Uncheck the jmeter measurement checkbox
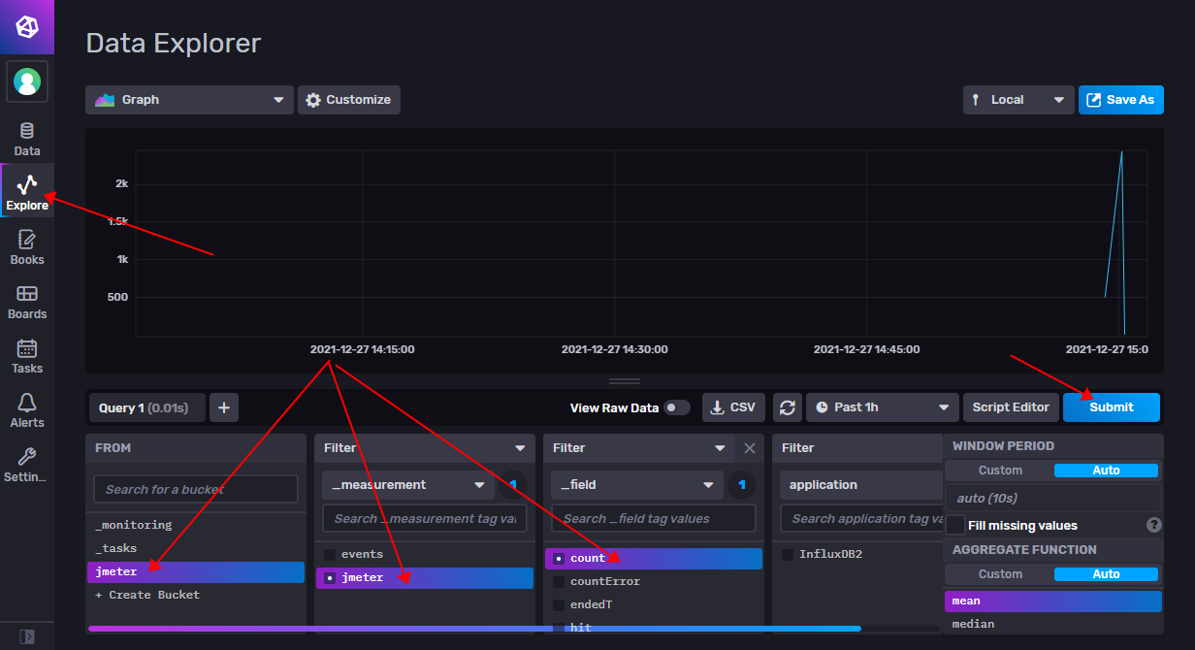 [330, 578]
